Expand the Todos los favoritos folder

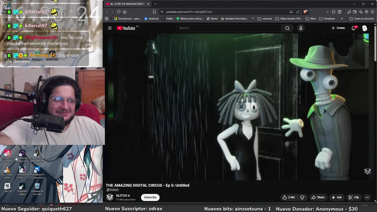click(x=362, y=19)
